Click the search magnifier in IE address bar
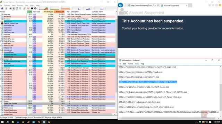The width and height of the screenshot is (222, 124). [x=153, y=6]
